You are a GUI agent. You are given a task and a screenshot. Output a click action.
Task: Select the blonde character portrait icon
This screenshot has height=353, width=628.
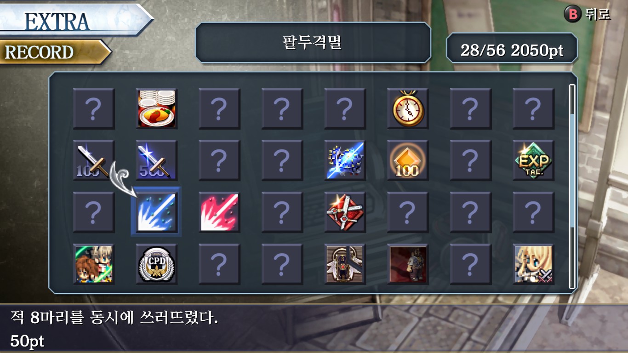pyautogui.click(x=533, y=264)
